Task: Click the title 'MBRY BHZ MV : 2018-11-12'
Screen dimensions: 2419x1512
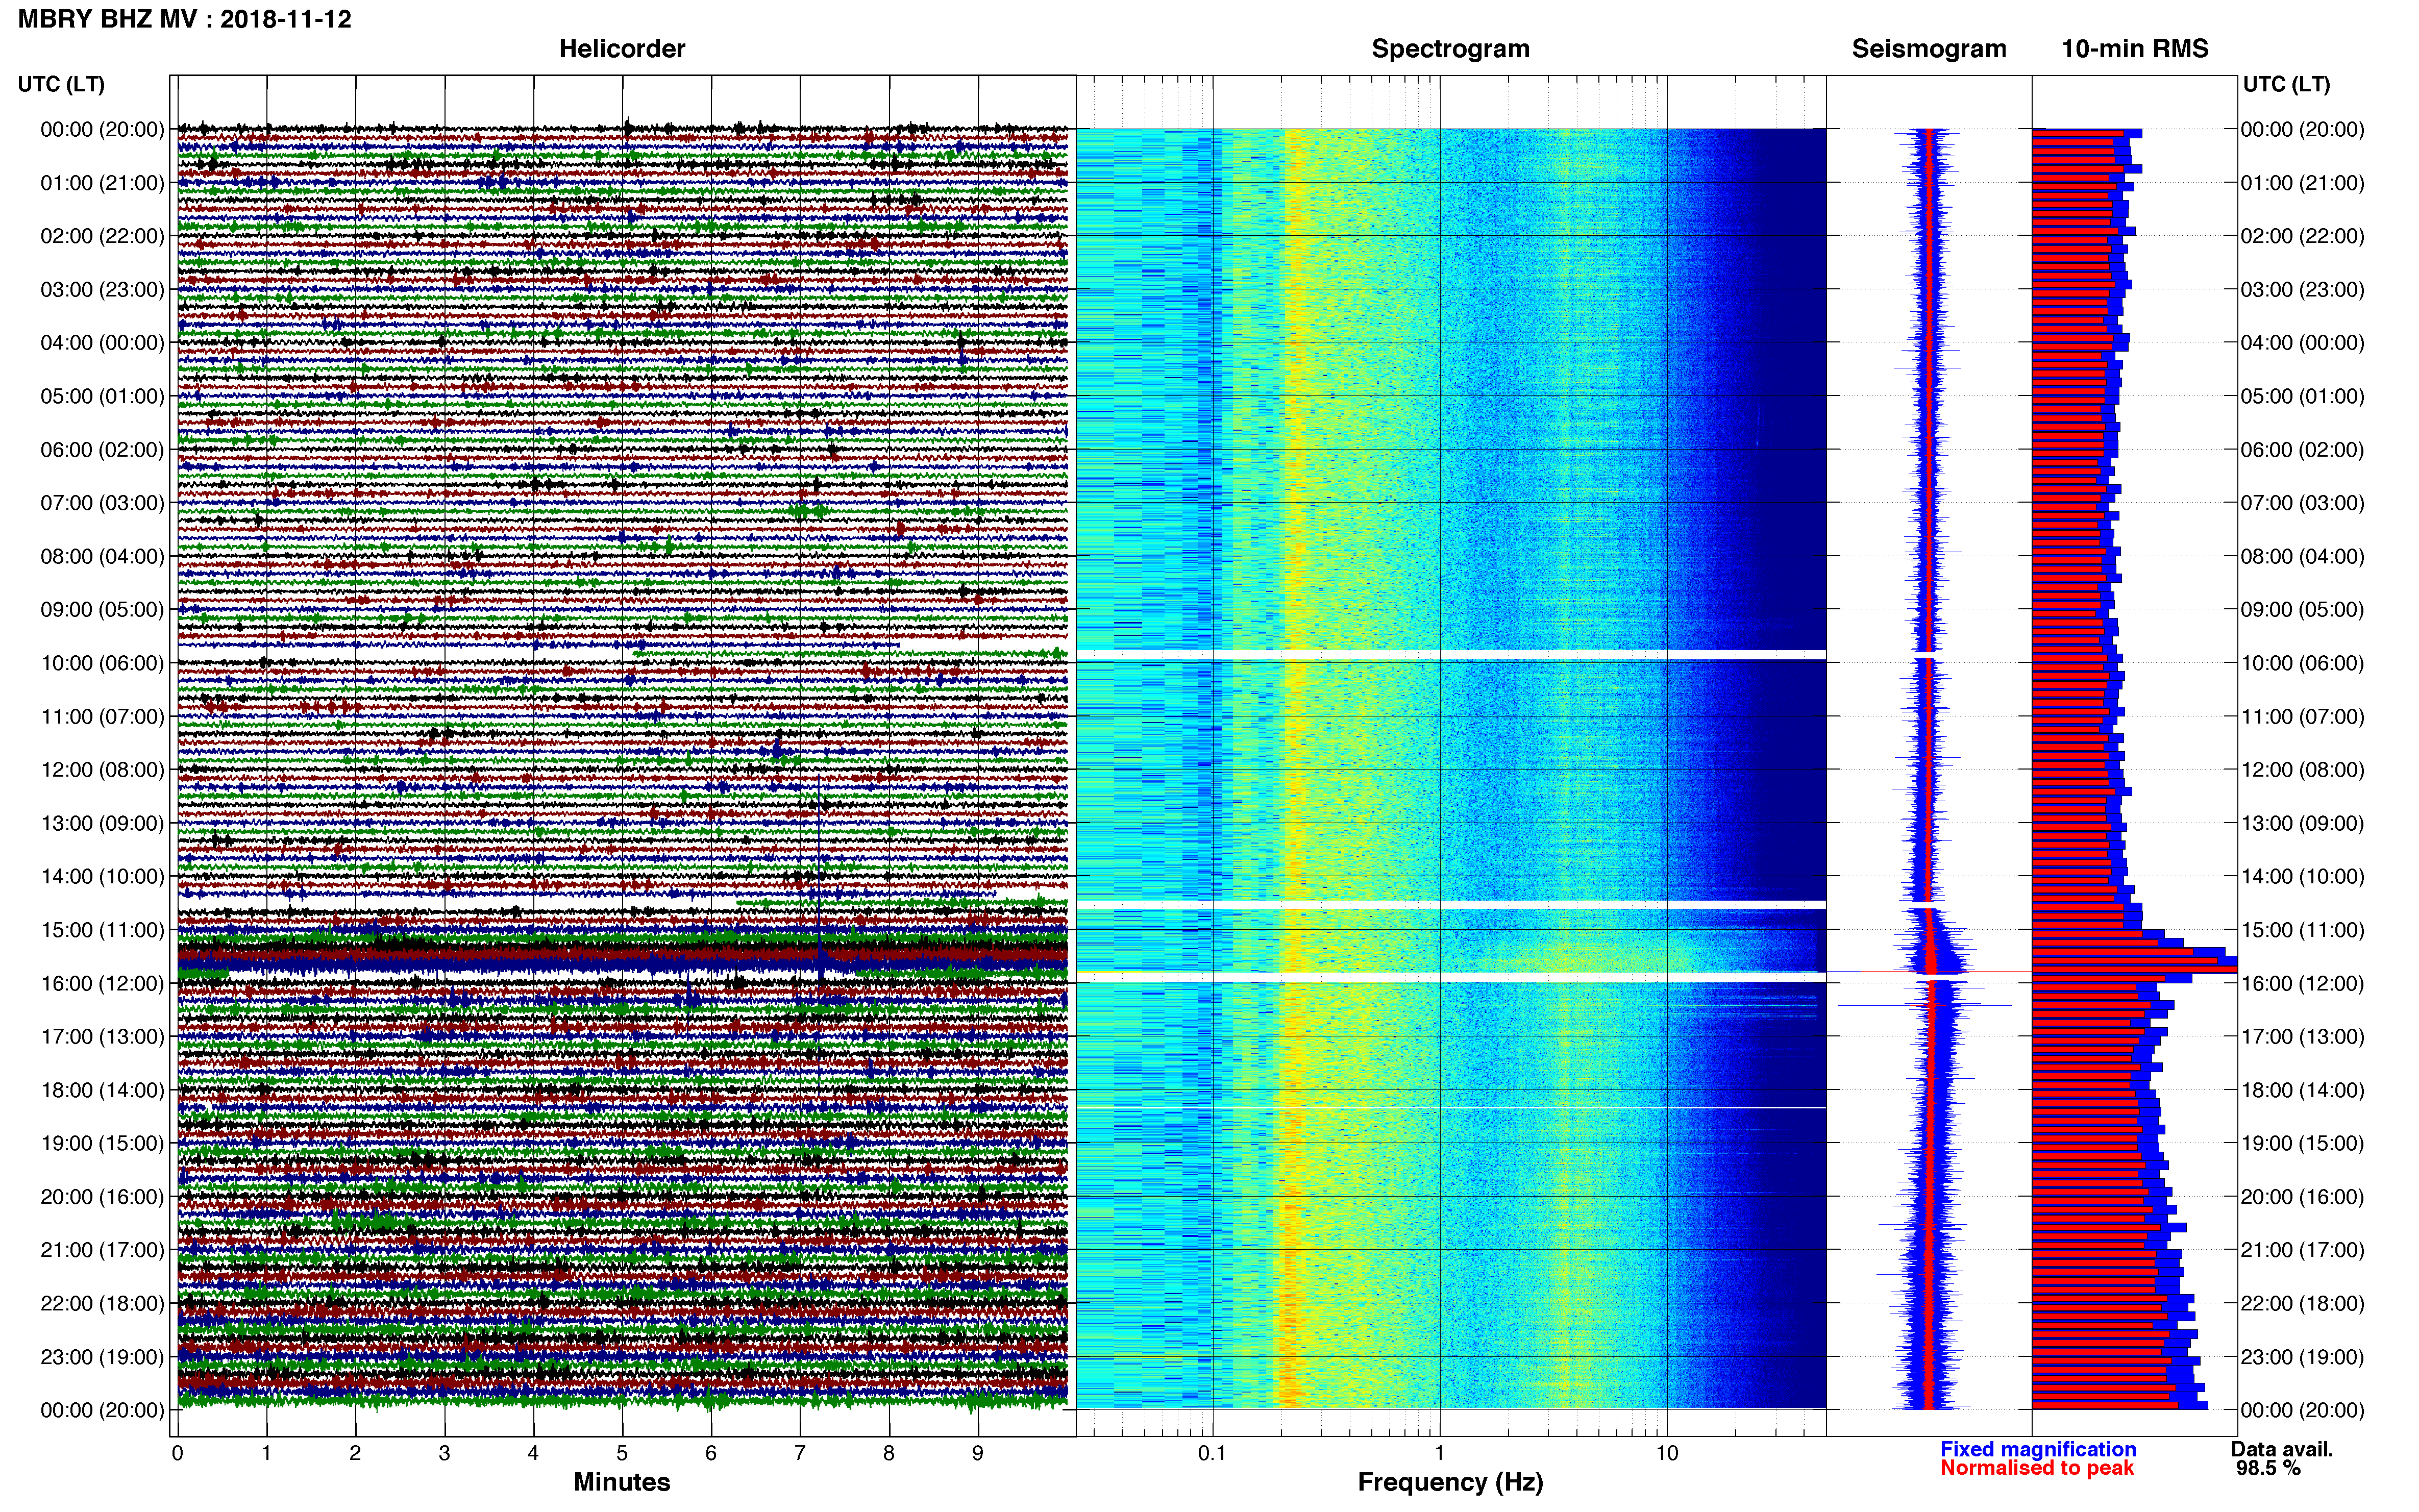Action: coord(185,19)
